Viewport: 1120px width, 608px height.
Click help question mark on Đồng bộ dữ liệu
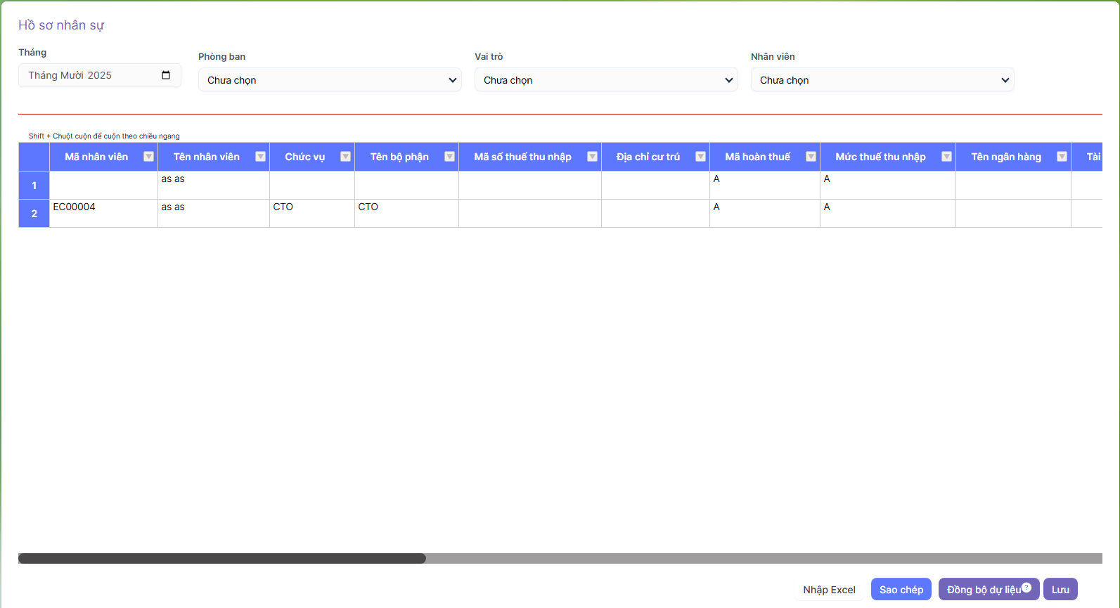[1026, 588]
